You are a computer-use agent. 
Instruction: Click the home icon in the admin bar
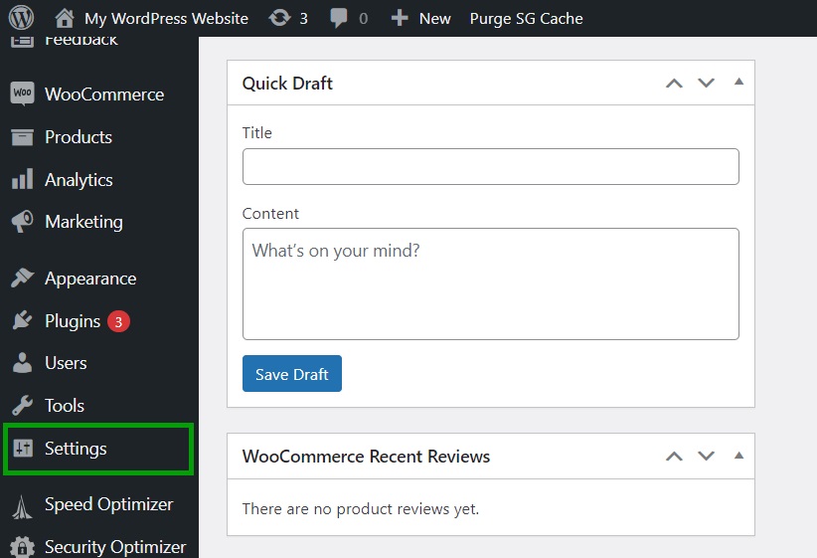click(x=65, y=18)
